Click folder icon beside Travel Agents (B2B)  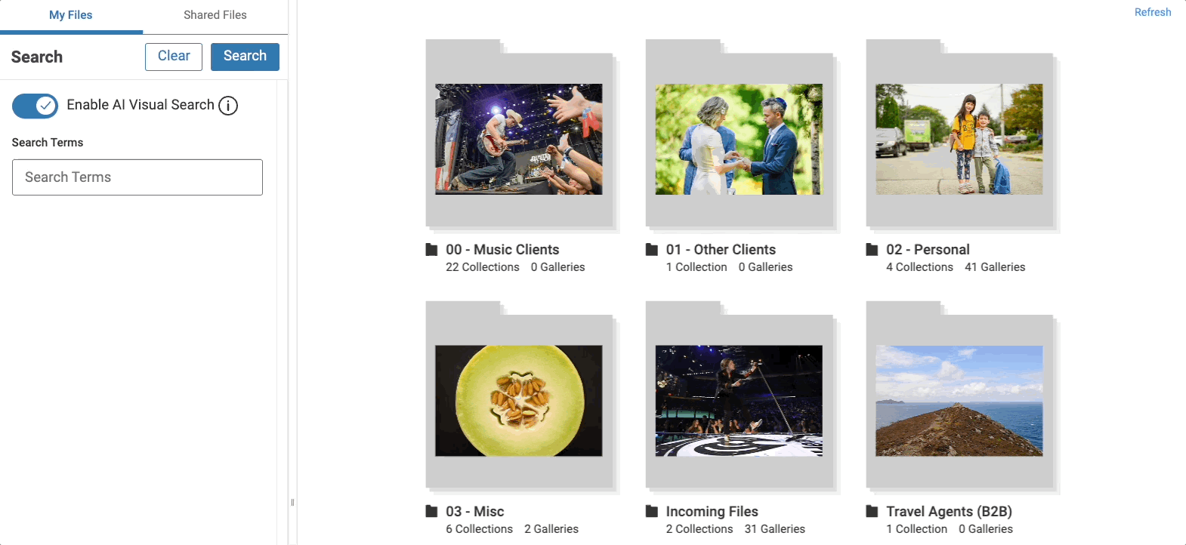[x=872, y=511]
